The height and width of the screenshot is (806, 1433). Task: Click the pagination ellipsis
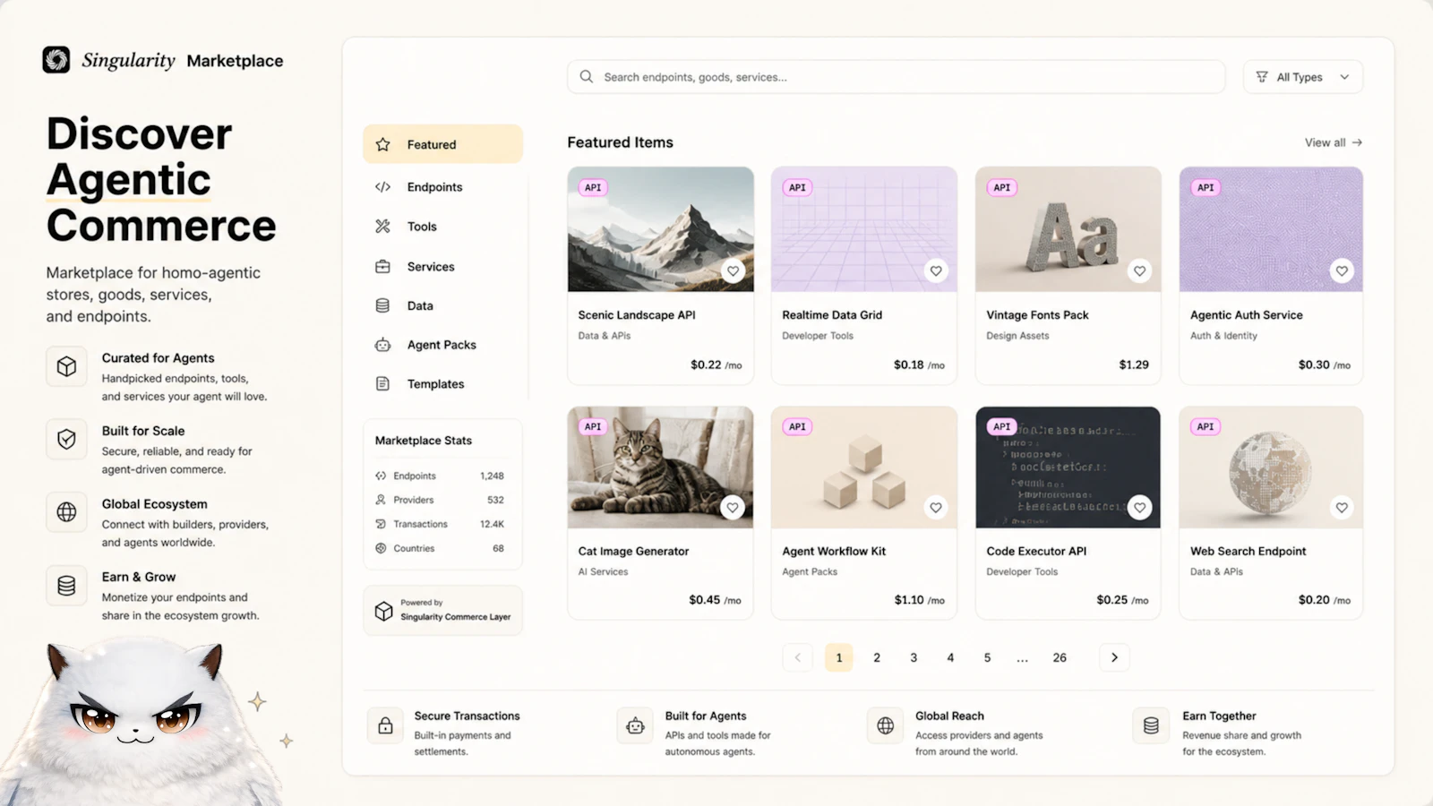tap(1022, 658)
